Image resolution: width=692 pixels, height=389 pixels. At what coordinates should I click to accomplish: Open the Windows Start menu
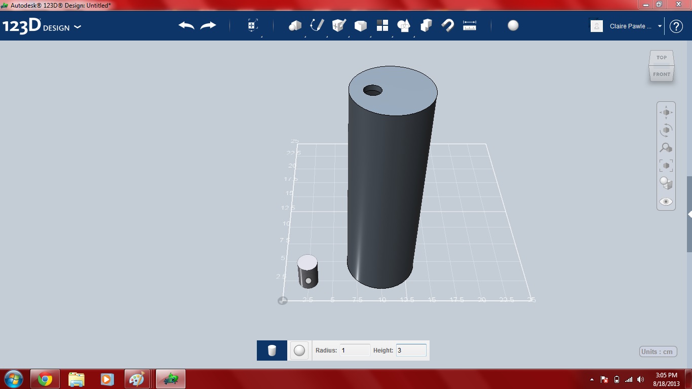(x=13, y=379)
